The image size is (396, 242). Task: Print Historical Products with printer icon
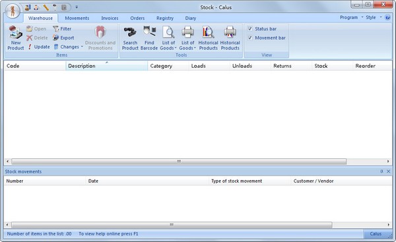230,38
